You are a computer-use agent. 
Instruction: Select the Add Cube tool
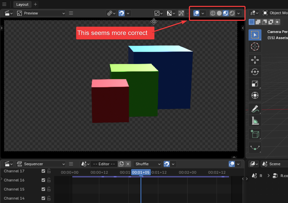point(255,134)
